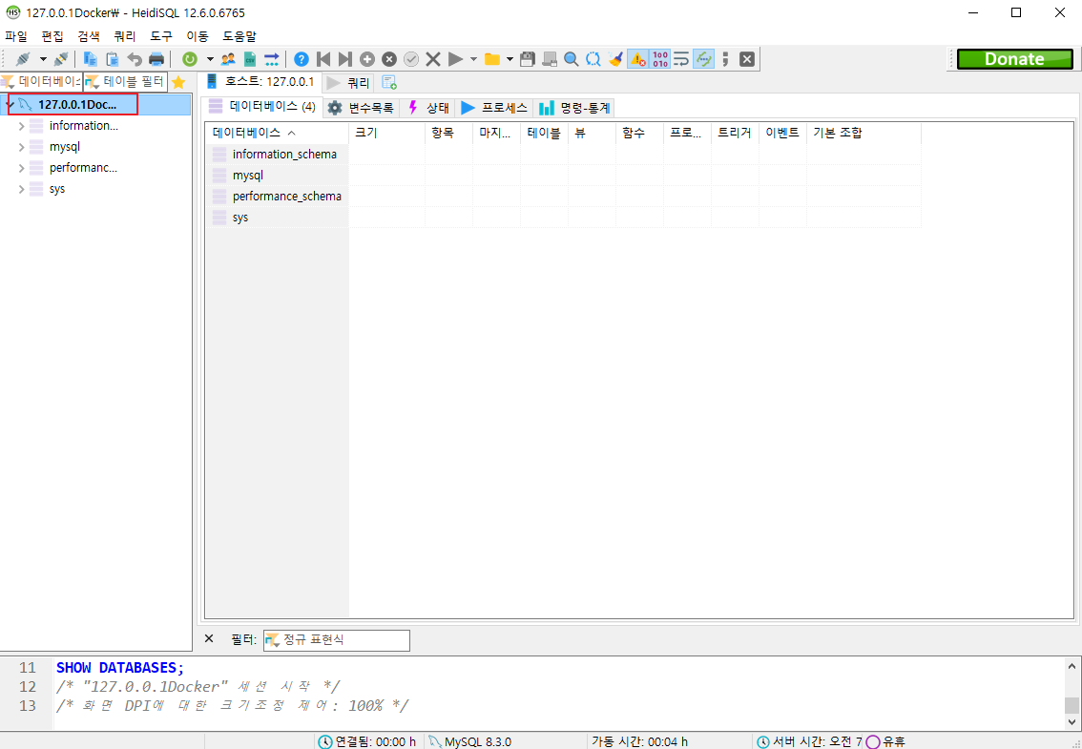Go to first row icon

tap(323, 59)
